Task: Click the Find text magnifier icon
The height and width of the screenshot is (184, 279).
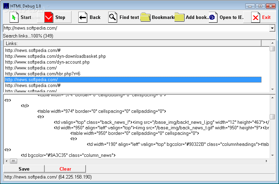Action: (x=113, y=17)
